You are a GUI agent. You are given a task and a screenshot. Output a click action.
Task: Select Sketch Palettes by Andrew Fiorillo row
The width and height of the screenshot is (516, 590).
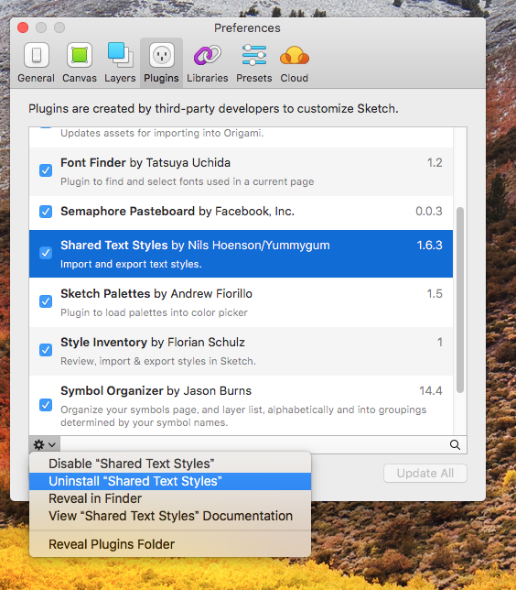(241, 302)
